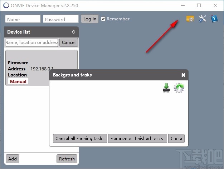Image resolution: width=224 pixels, height=169 pixels.
Task: Refresh the device list
Action: pos(67,159)
